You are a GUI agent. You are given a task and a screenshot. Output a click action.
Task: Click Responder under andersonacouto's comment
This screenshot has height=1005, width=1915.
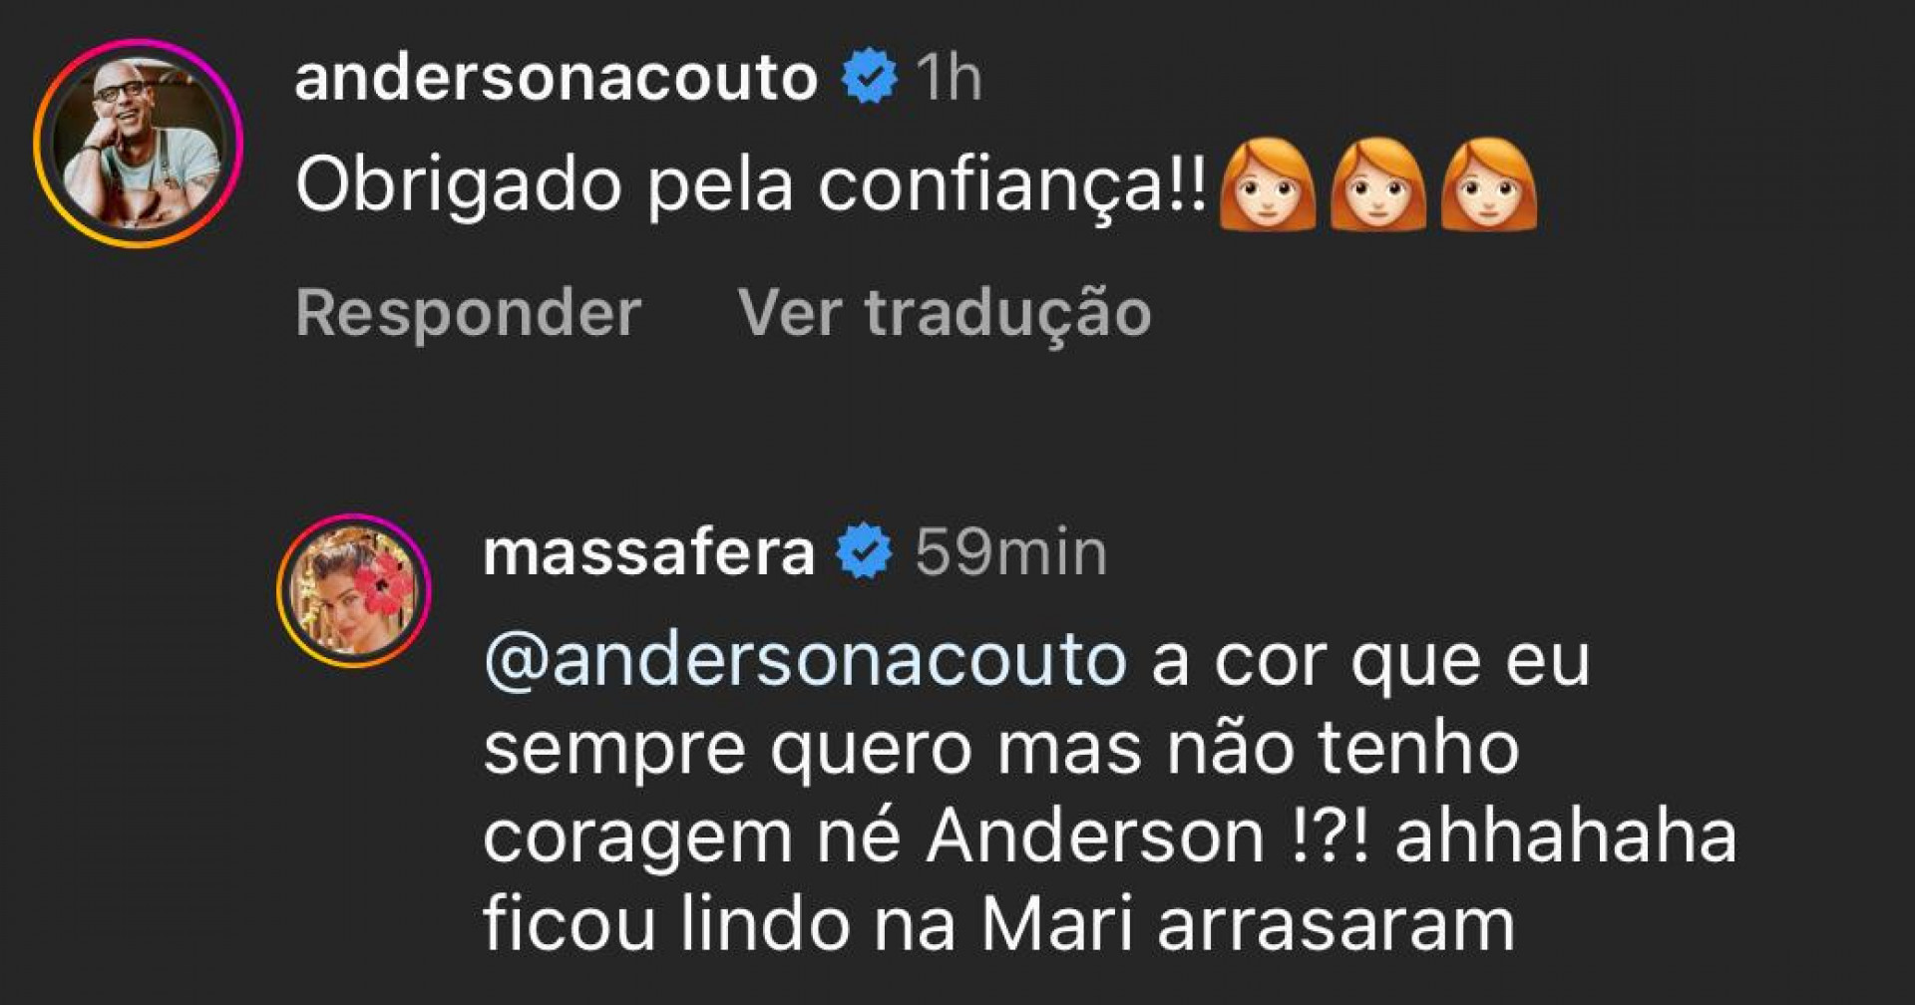(469, 311)
